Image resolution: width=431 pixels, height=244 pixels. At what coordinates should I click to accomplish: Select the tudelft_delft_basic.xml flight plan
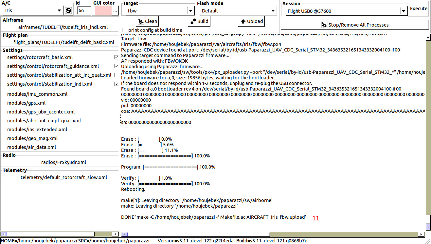click(x=64, y=42)
